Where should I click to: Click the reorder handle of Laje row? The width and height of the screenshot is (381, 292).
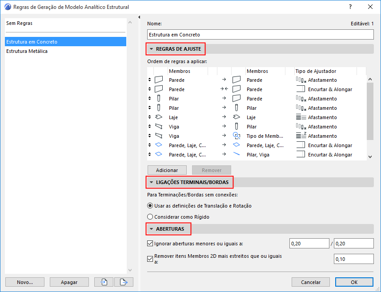coord(150,117)
